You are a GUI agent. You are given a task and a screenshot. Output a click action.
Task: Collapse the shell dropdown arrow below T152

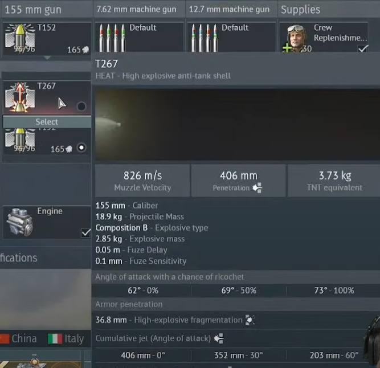(47, 58)
